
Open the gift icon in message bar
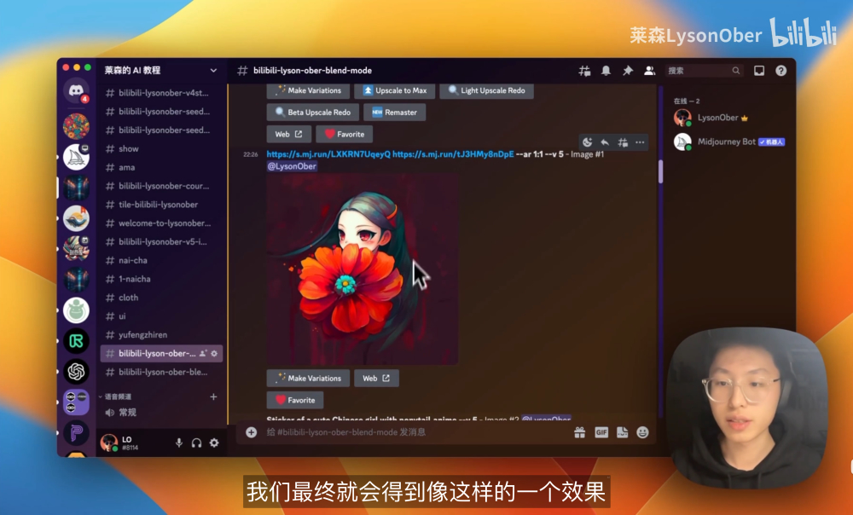[580, 432]
